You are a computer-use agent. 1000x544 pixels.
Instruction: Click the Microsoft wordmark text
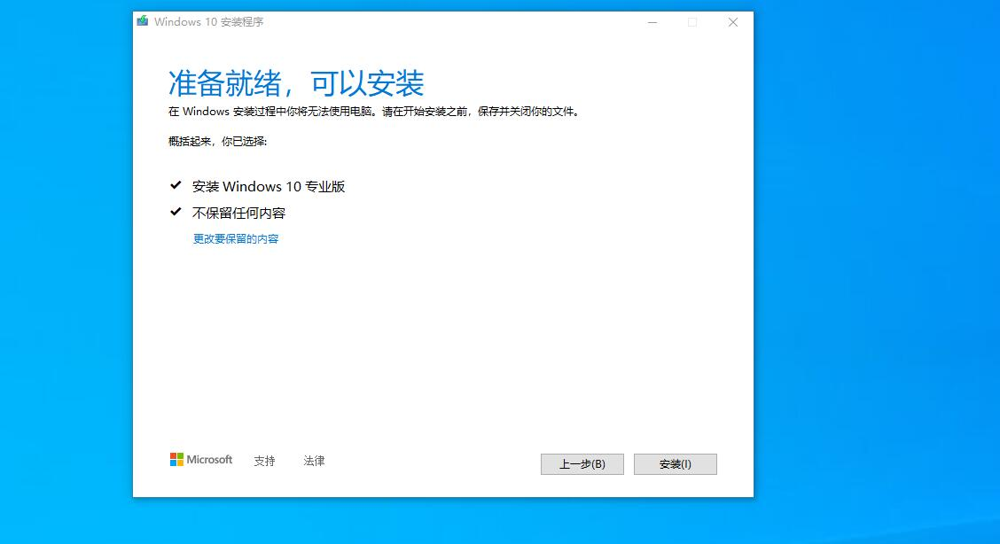209,460
